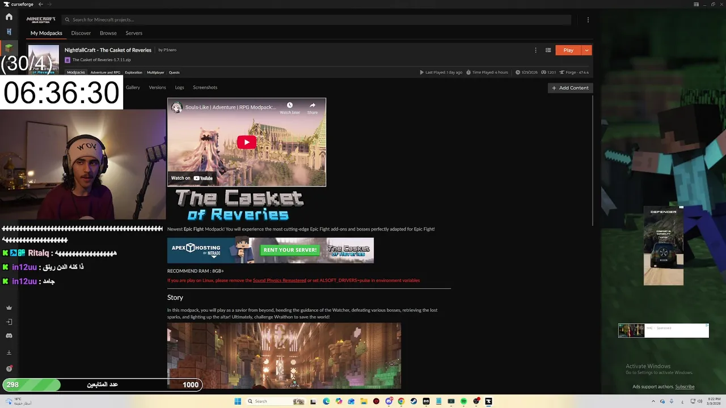The height and width of the screenshot is (408, 726).
Task: Click the sponsored ad banner at lower right
Action: coord(664,330)
